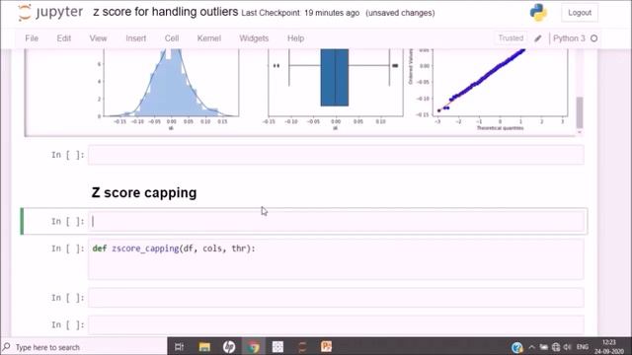This screenshot has width=632, height=355.
Task: Open the taskbar clock and date
Action: coord(609,346)
